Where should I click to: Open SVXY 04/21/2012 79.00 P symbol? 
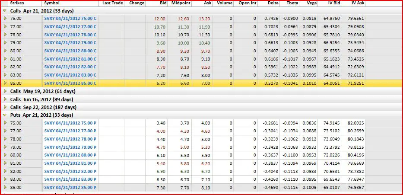click(x=70, y=147)
